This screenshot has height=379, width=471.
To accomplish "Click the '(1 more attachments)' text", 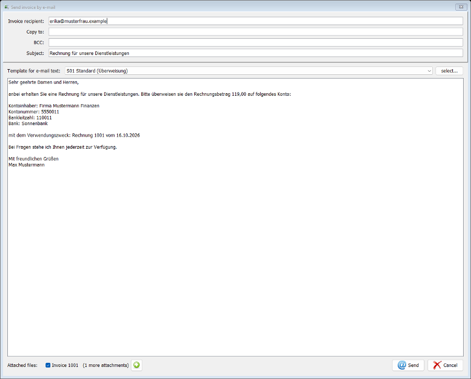I will click(x=106, y=365).
